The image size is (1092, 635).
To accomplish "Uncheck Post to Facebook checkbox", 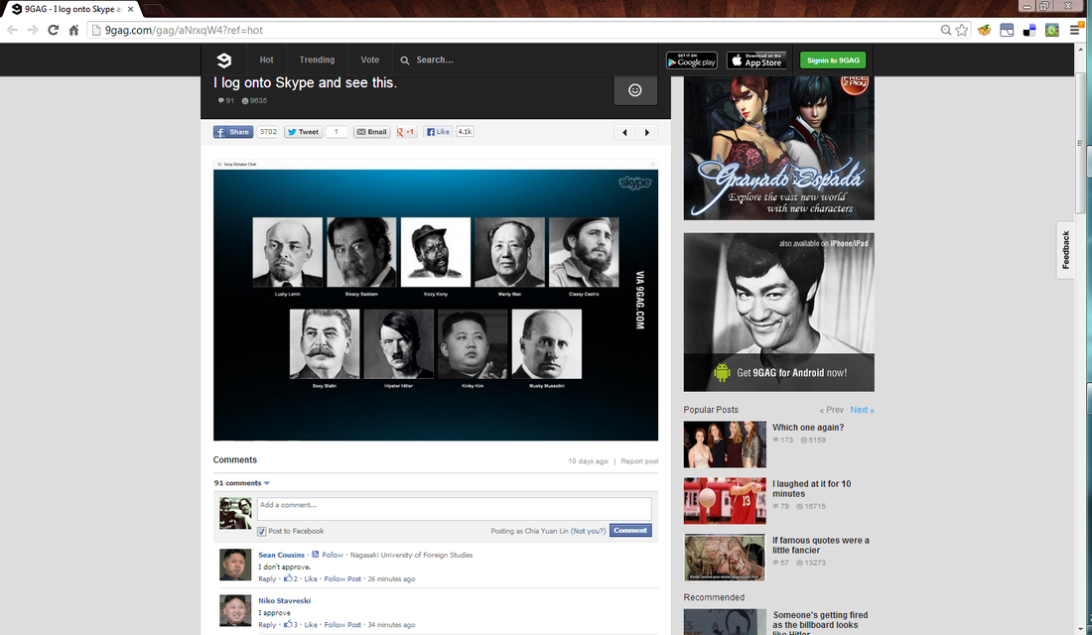I will pos(262,531).
